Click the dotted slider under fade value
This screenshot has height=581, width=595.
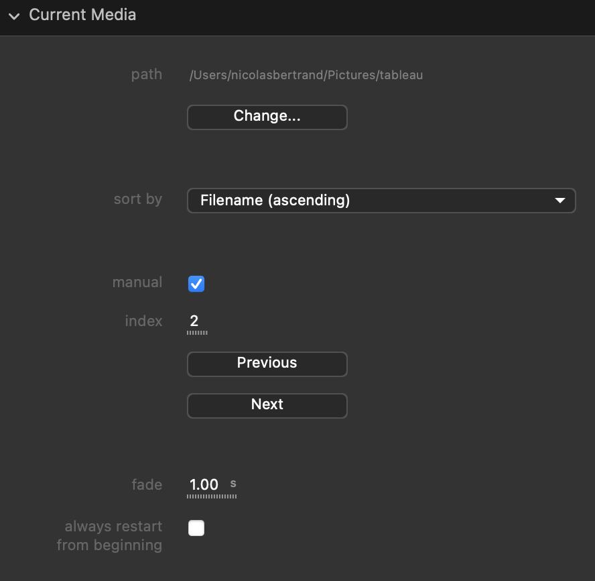pyautogui.click(x=212, y=497)
